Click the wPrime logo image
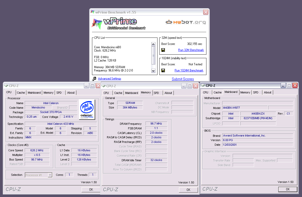Image resolution: width=302 pixels, height=197 pixels. (x=119, y=24)
